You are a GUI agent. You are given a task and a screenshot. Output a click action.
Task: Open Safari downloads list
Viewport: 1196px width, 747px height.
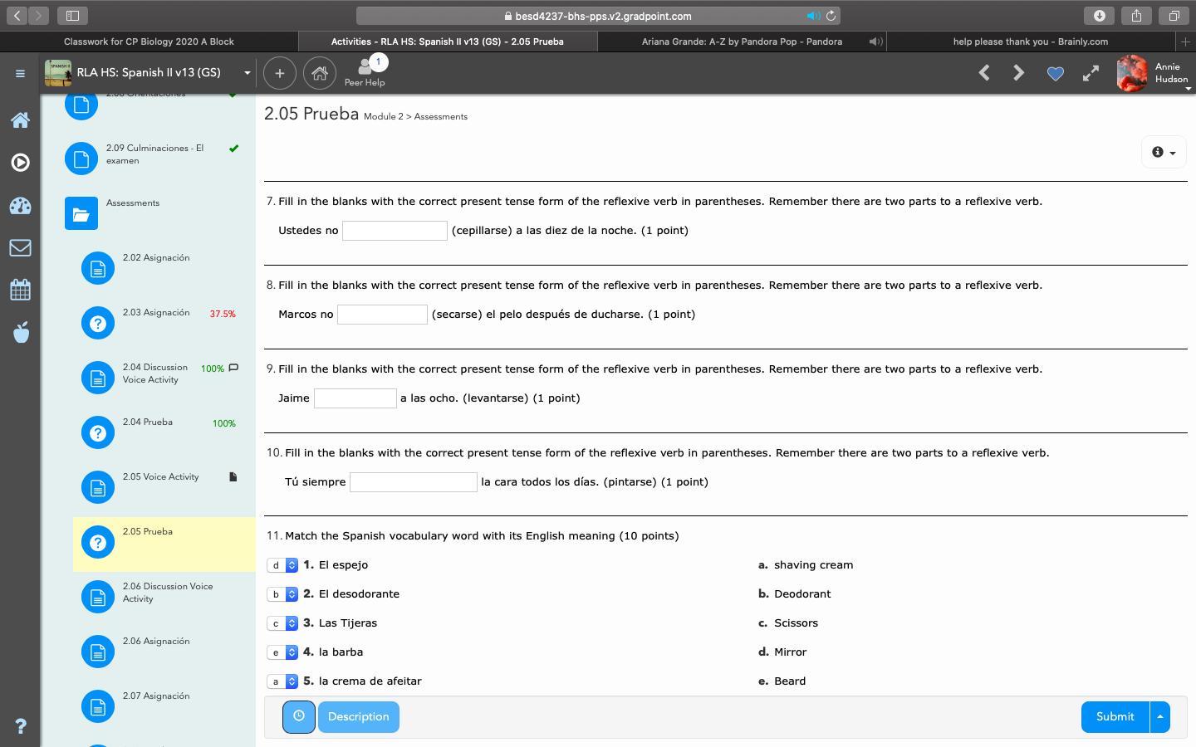(1099, 16)
